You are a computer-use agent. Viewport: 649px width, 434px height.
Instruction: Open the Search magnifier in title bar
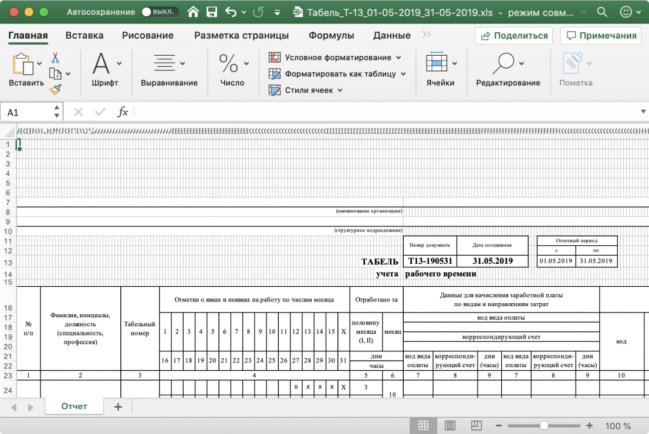point(601,12)
